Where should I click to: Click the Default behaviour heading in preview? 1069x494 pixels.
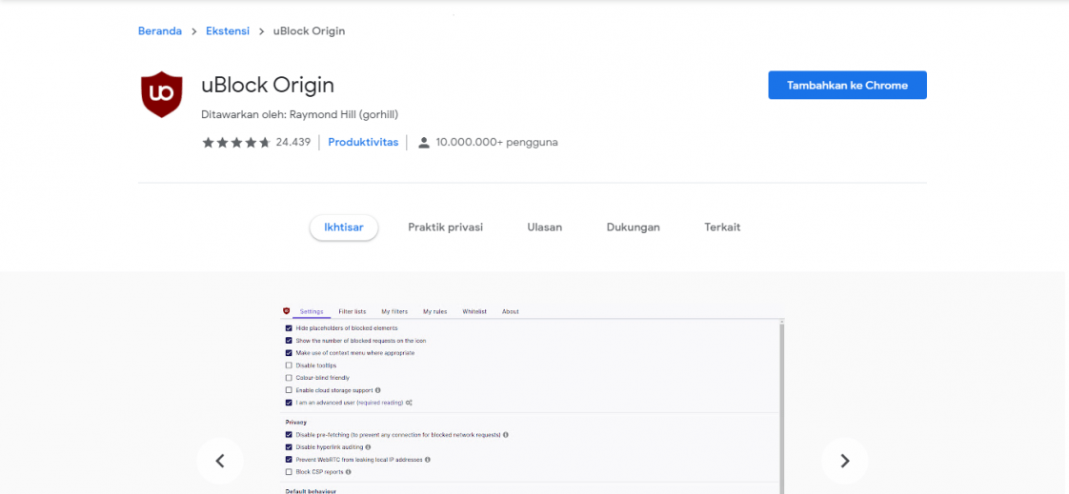(x=311, y=490)
